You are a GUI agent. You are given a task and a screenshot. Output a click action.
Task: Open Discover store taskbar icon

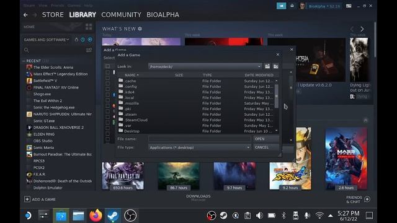(x=61, y=216)
